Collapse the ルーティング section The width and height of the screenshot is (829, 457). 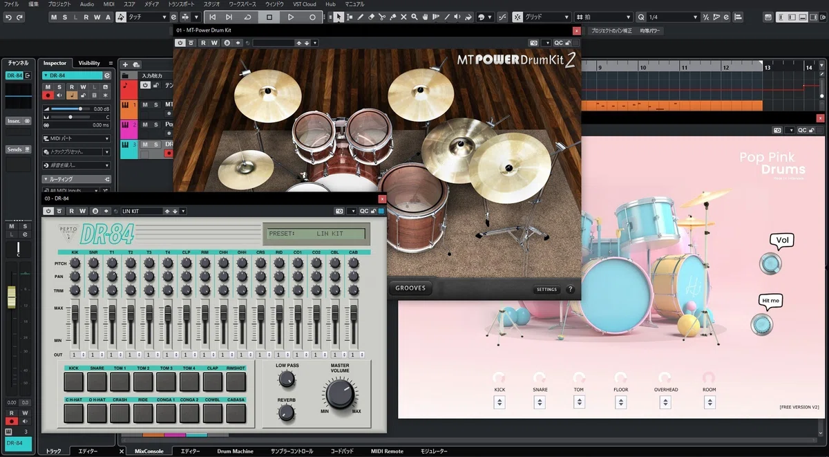(76, 179)
